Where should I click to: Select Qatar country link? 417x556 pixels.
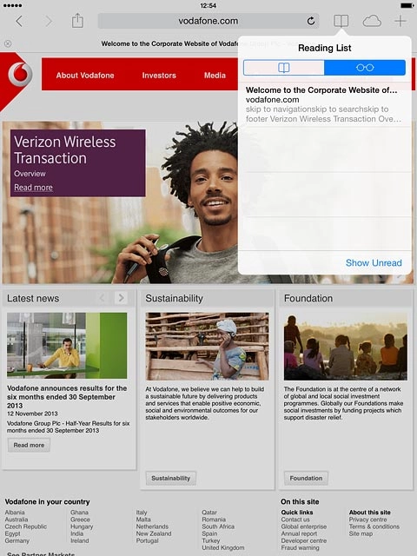pos(209,513)
